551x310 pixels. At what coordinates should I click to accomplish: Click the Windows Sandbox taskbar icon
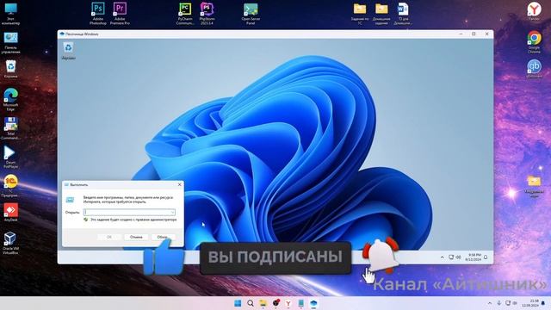pyautogui.click(x=313, y=303)
